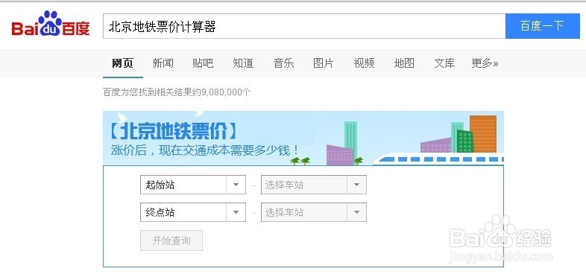The height and width of the screenshot is (277, 586).
Task: Open the 音乐 tab
Action: pyautogui.click(x=283, y=63)
